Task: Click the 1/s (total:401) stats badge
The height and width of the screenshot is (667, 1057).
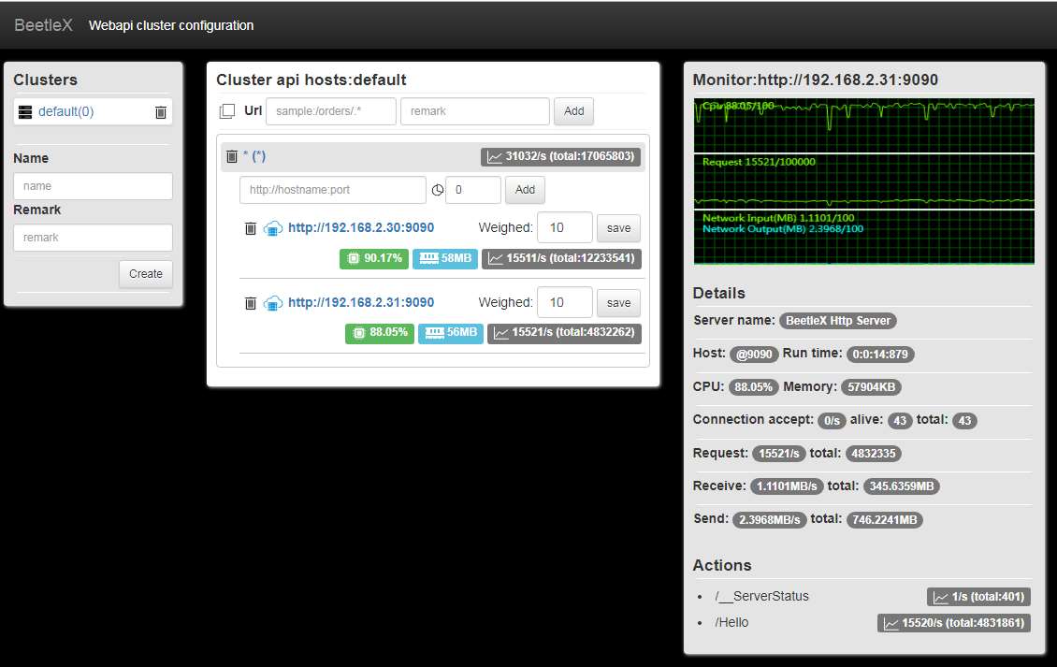Action: click(x=978, y=597)
